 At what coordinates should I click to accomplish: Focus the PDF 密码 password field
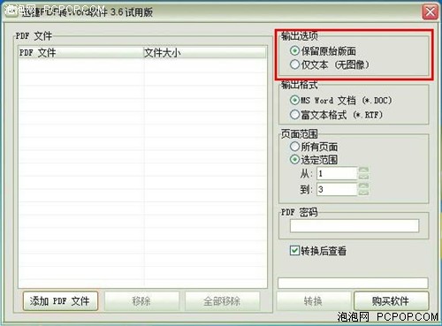pyautogui.click(x=354, y=226)
